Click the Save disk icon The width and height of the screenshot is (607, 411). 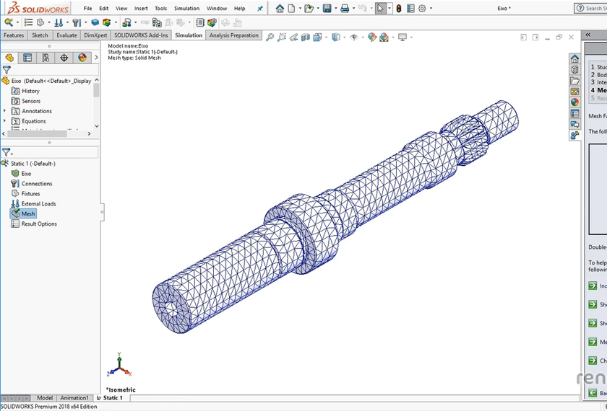[x=327, y=9]
